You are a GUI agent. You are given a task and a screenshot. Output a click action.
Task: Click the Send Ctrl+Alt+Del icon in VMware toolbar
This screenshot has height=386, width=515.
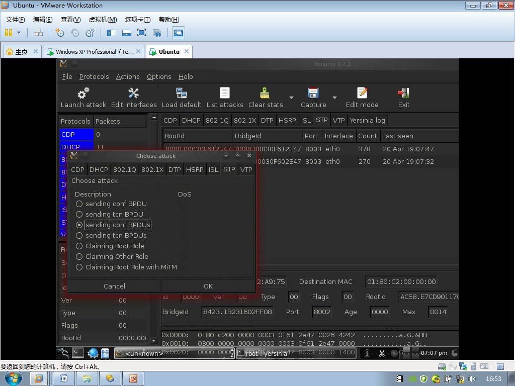tap(38, 33)
